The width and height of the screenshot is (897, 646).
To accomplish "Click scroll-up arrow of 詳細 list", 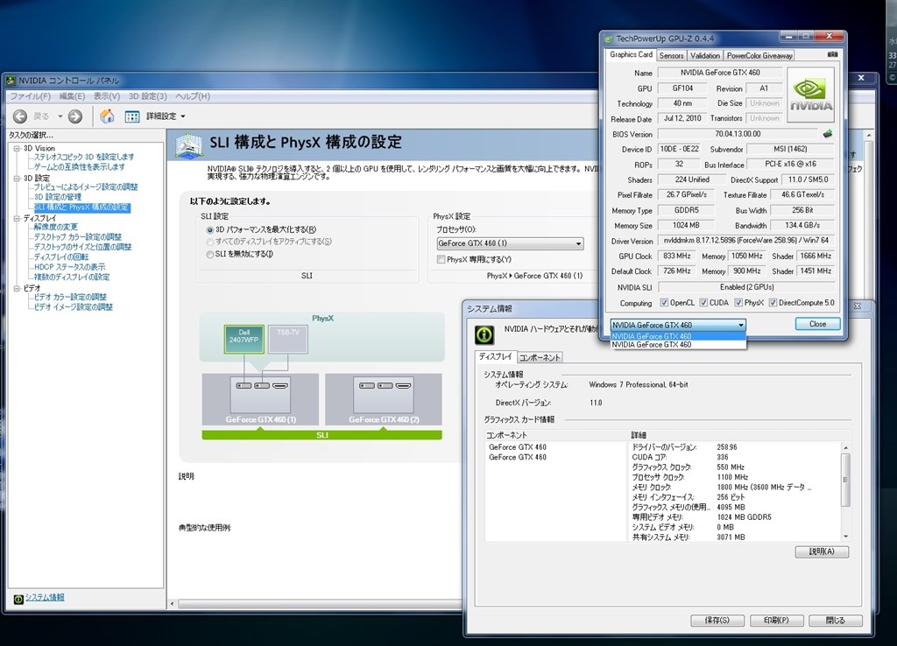I will (x=845, y=447).
